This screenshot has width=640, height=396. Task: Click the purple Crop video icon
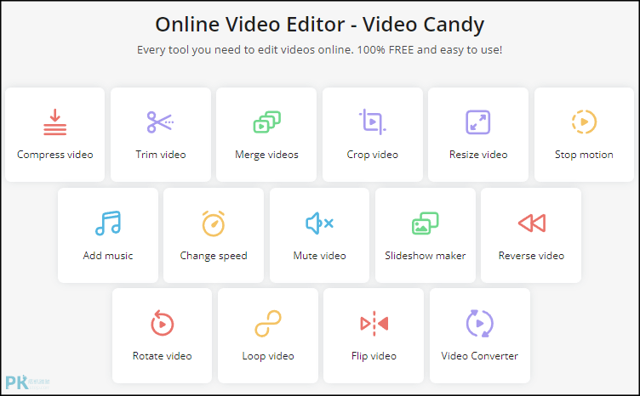pos(372,122)
